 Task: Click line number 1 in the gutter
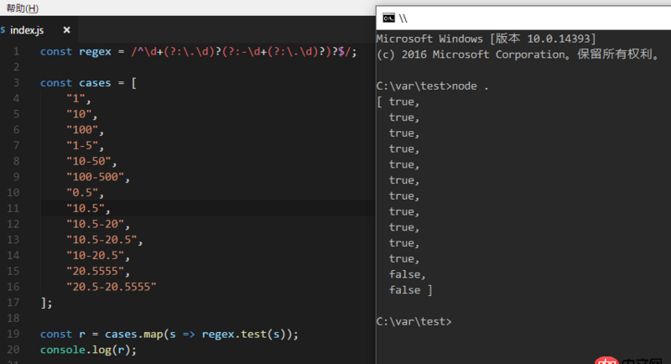(x=16, y=52)
